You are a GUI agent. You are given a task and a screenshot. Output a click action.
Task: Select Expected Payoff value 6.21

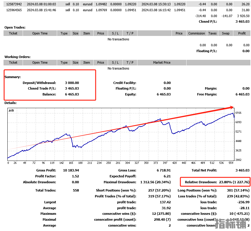(167, 176)
